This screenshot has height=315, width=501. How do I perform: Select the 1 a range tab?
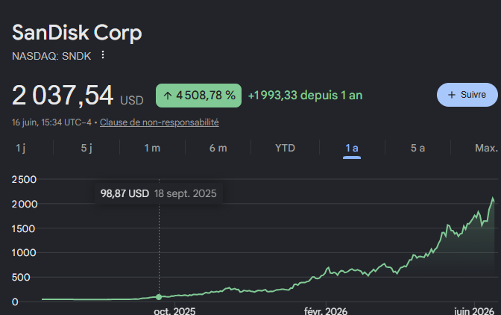click(x=352, y=148)
